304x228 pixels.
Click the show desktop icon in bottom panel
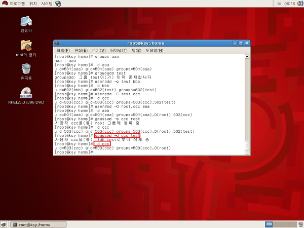pyautogui.click(x=4, y=224)
